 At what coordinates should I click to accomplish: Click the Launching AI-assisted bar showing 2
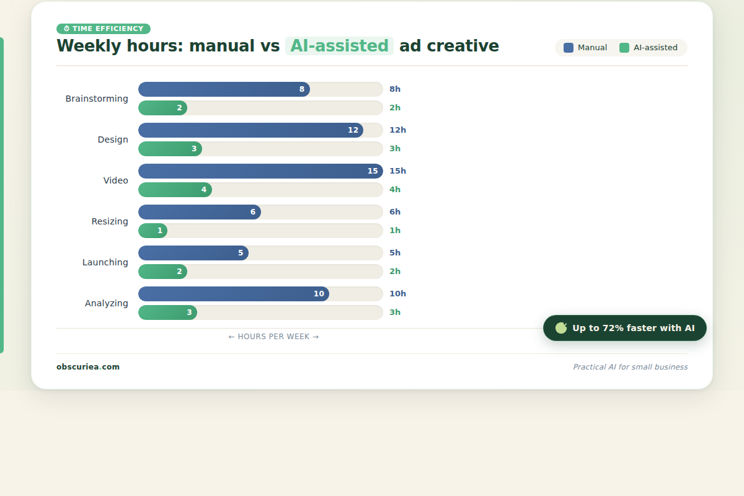tap(162, 272)
